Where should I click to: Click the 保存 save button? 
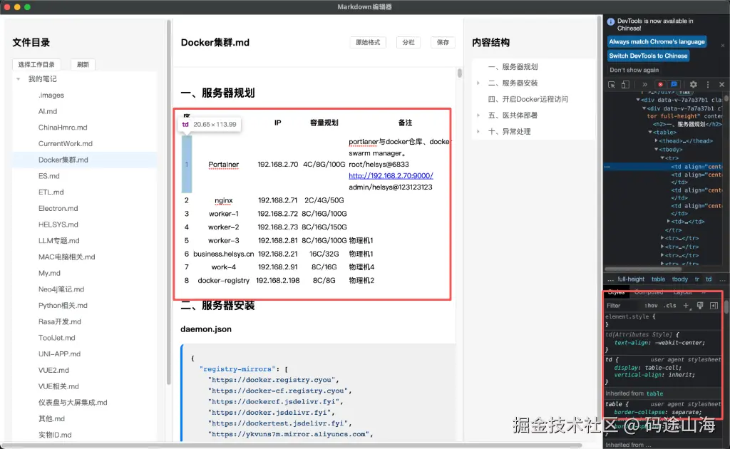point(443,42)
